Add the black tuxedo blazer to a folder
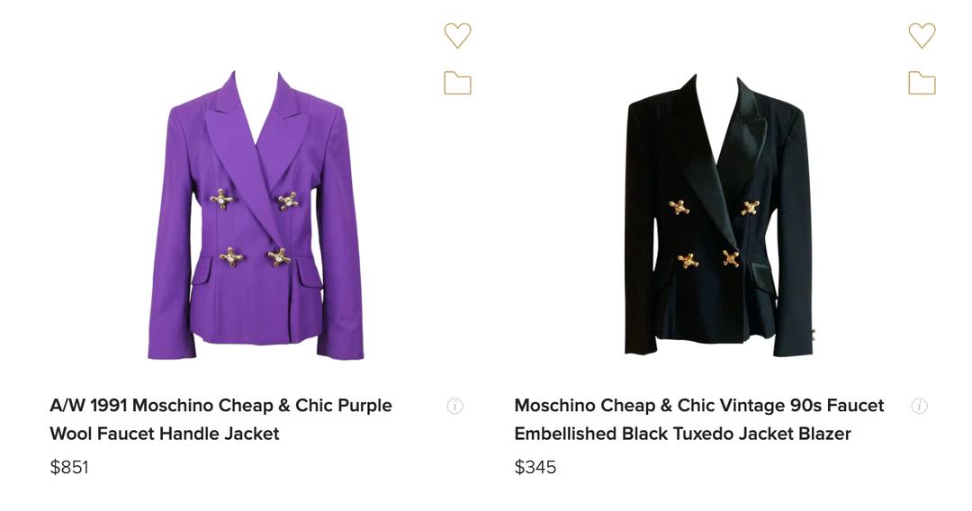 [922, 83]
